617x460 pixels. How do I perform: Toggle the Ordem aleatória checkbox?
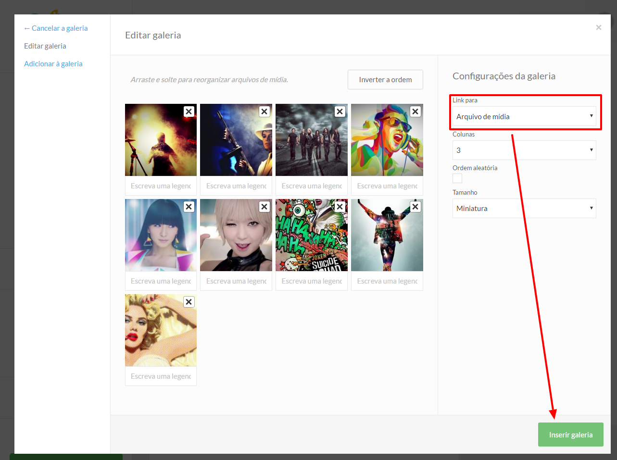click(457, 178)
